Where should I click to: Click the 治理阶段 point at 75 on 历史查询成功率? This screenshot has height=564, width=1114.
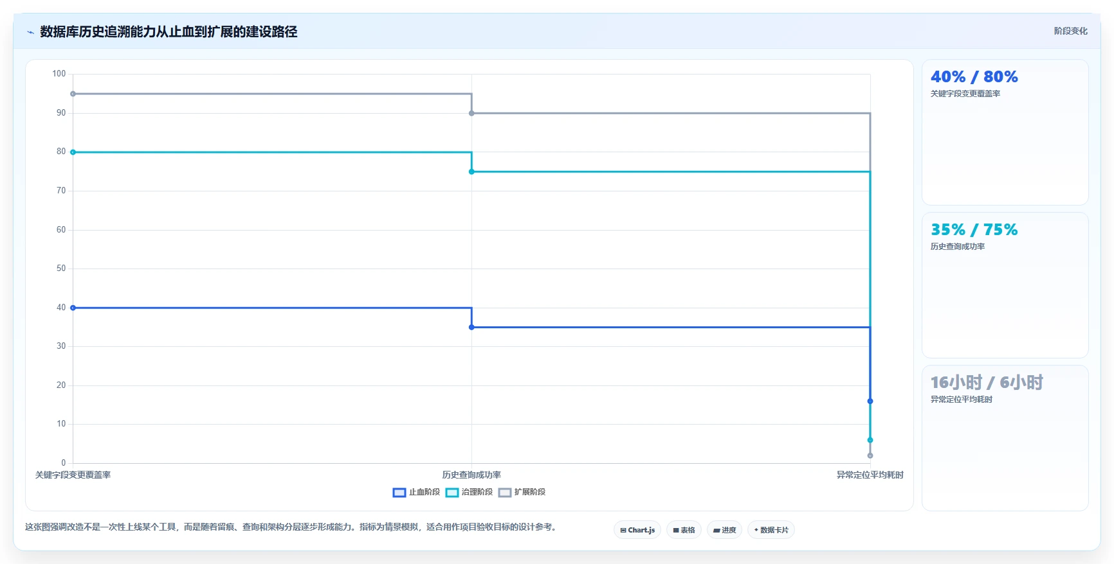(471, 172)
